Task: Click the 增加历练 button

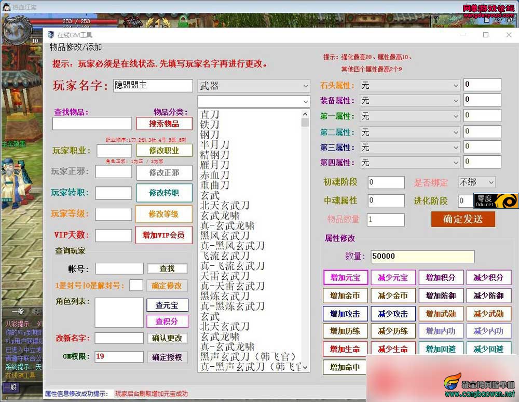Action: pos(345,331)
